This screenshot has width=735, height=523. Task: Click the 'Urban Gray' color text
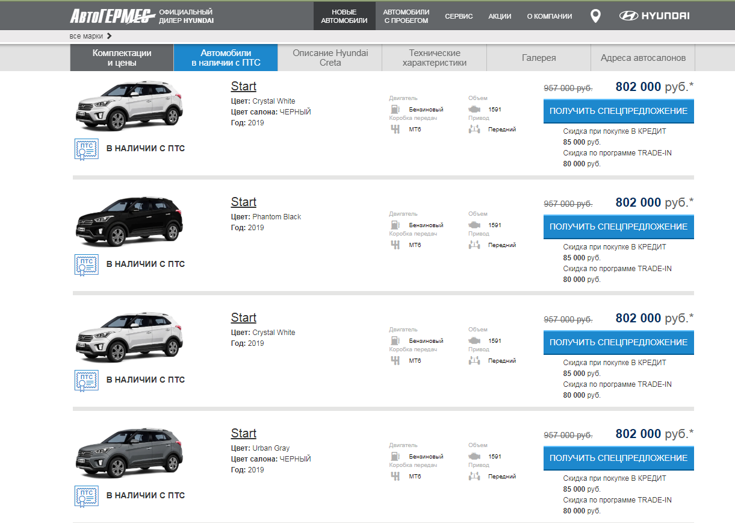[x=271, y=448]
